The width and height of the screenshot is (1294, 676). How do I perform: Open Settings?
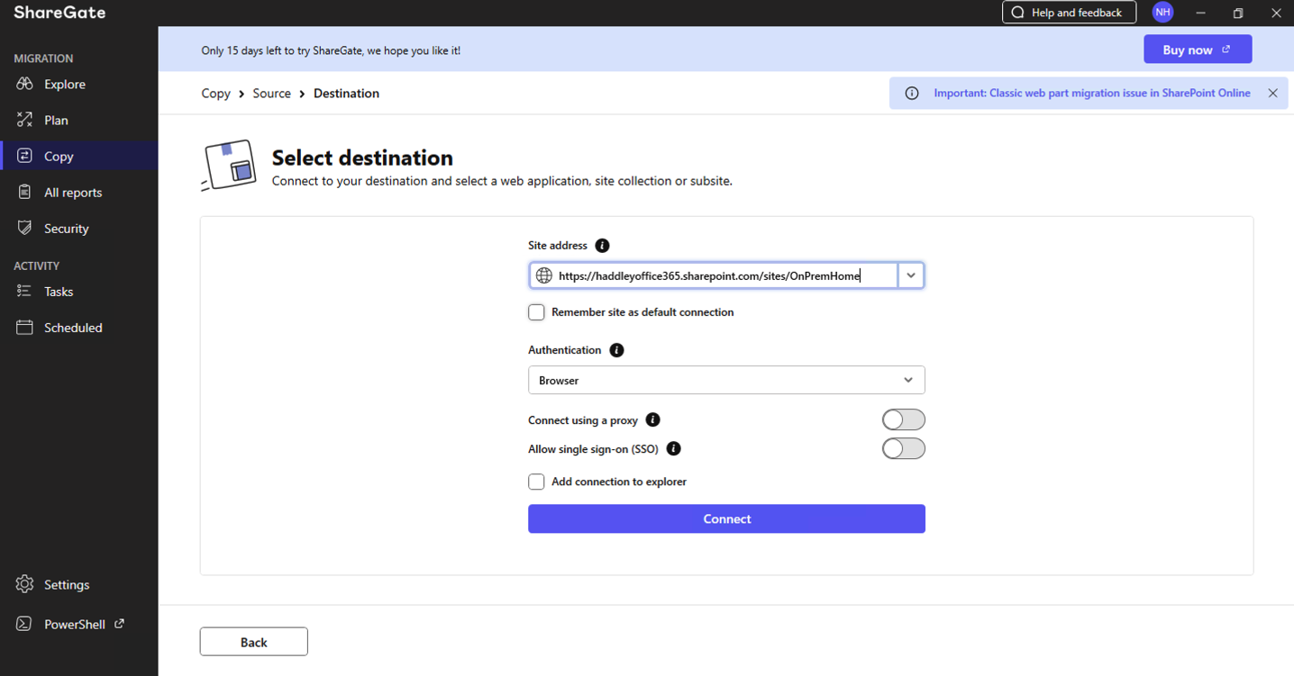[78, 584]
